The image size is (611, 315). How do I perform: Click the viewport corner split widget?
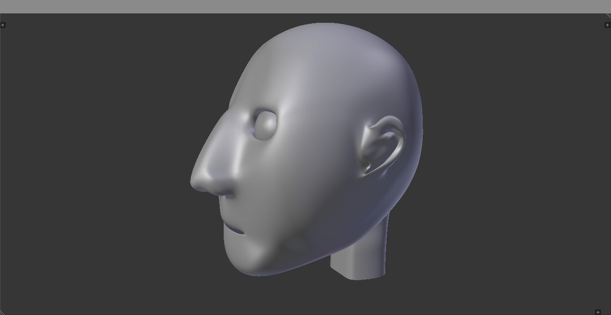tap(607, 15)
